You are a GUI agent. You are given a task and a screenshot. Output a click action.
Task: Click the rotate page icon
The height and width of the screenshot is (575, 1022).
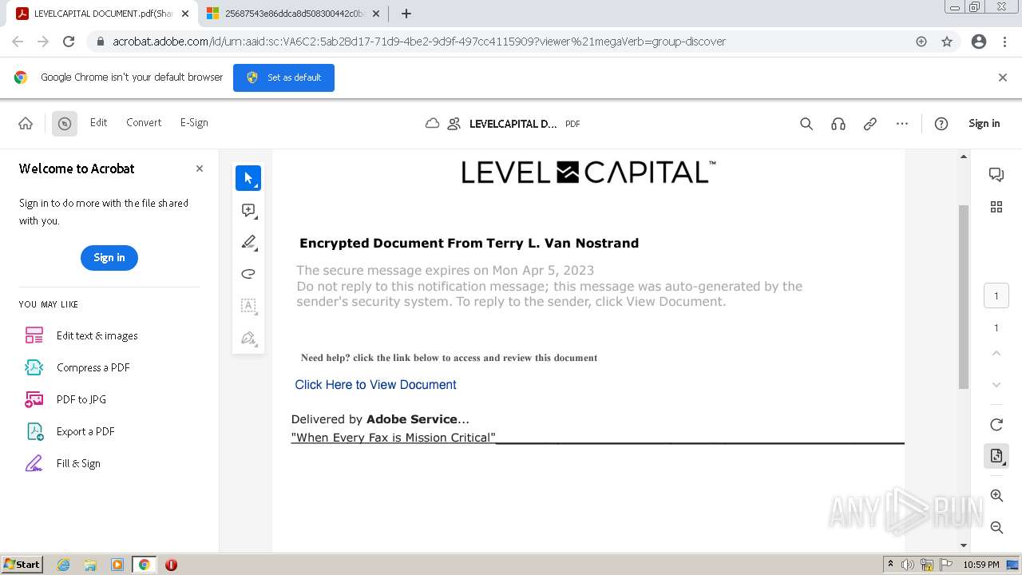click(x=996, y=424)
